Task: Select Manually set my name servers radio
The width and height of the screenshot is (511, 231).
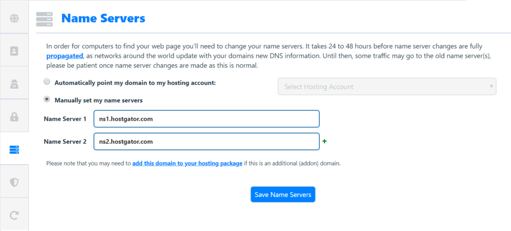Action: (x=47, y=99)
